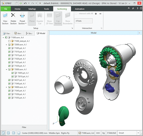Toggle the Cap Section tool
Viewport: 143px width, 136px height.
click(58, 19)
